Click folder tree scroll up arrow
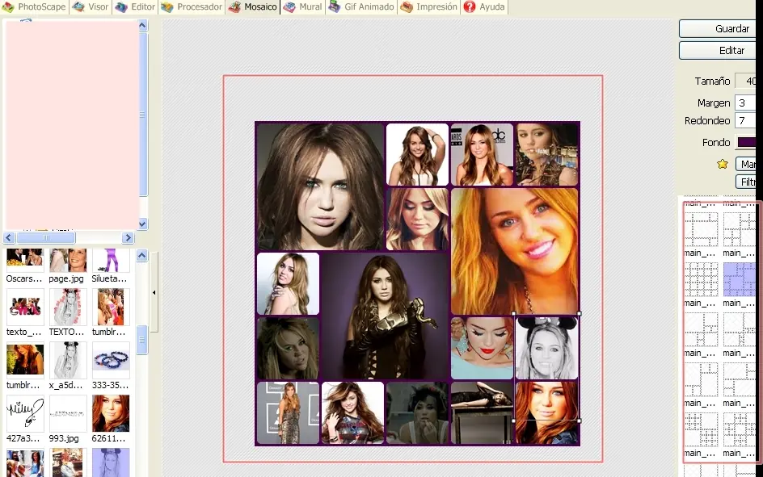This screenshot has width=763, height=477. click(x=142, y=25)
